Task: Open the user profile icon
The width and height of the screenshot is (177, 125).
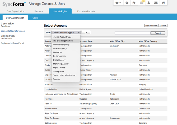Action: pos(149,3)
